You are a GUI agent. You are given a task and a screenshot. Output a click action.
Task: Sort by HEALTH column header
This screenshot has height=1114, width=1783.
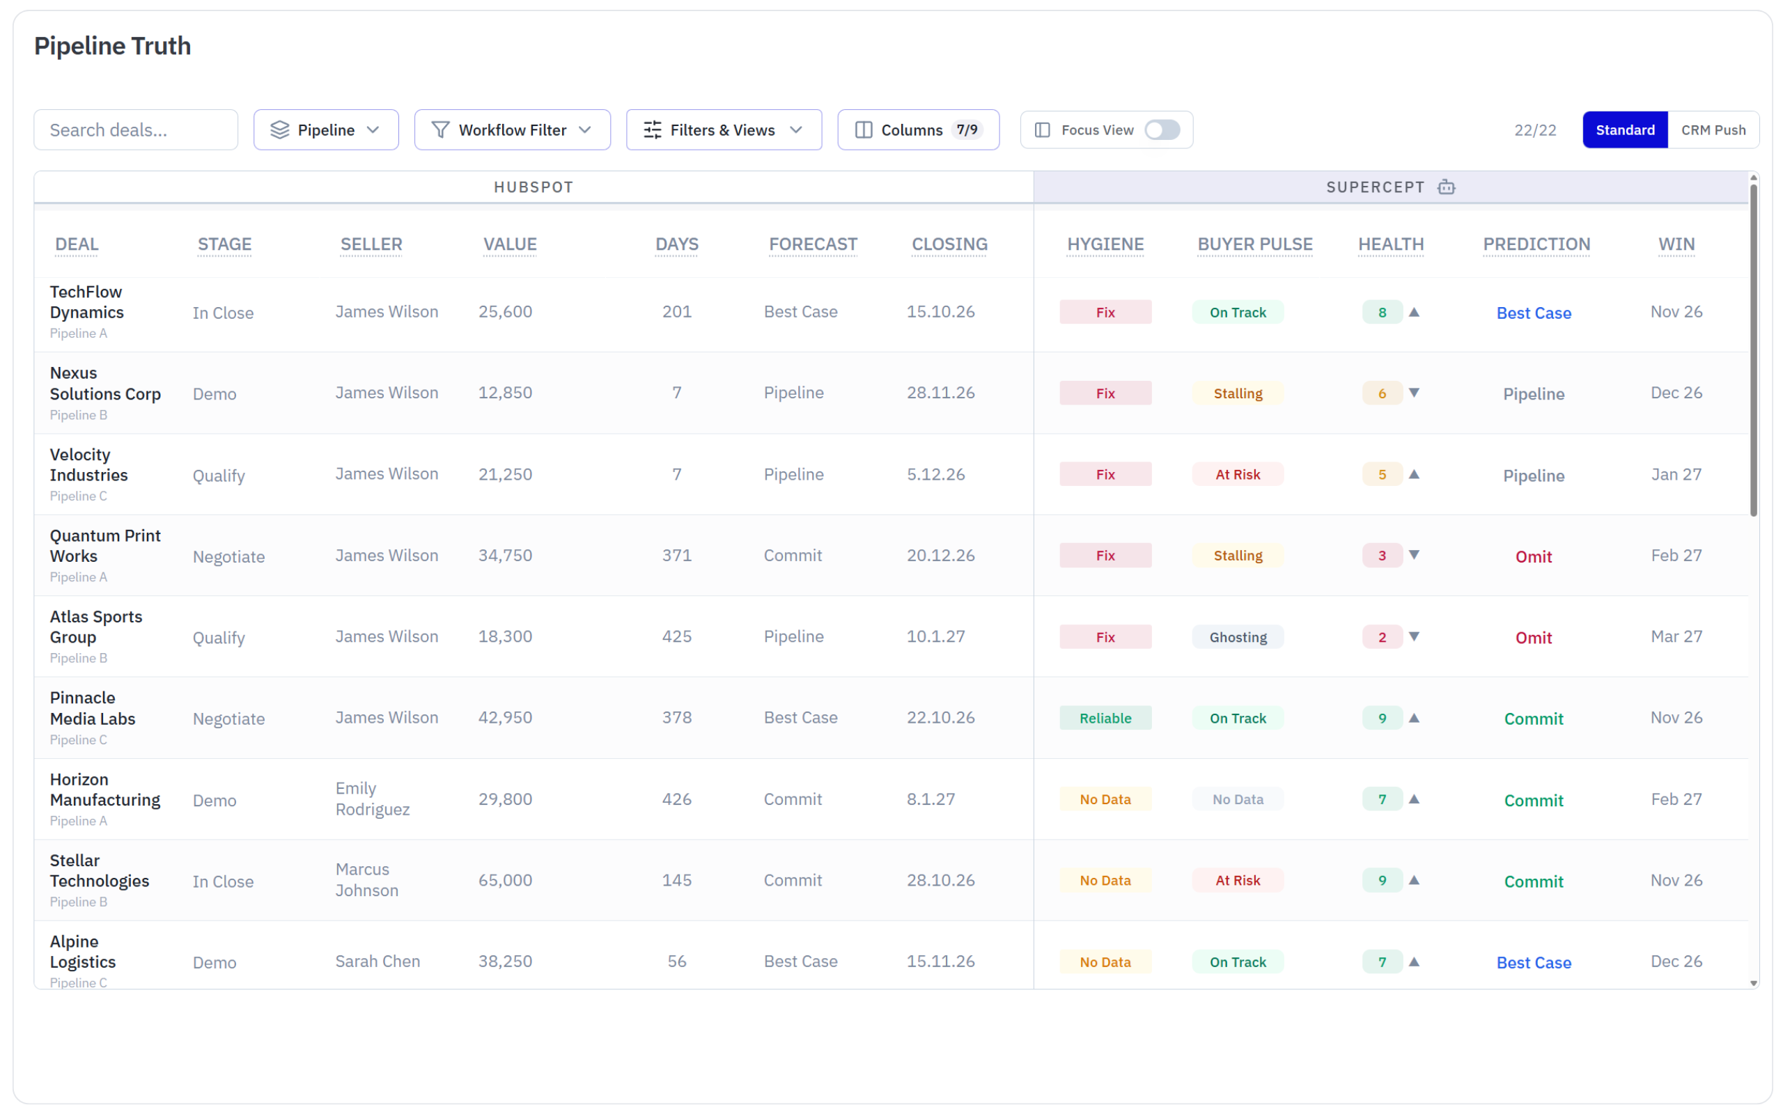[x=1390, y=244]
